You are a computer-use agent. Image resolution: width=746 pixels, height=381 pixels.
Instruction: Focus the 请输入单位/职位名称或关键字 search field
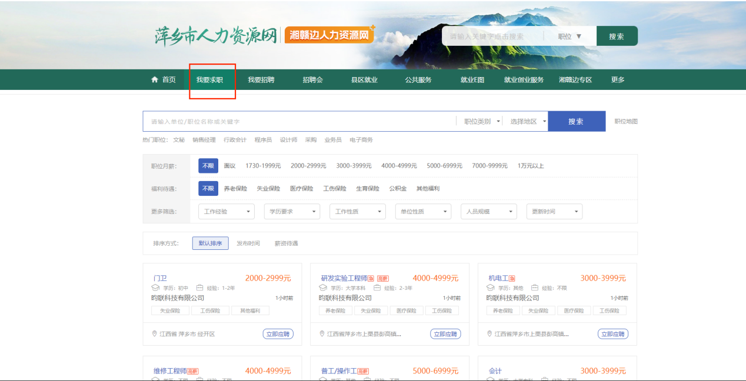pos(299,121)
